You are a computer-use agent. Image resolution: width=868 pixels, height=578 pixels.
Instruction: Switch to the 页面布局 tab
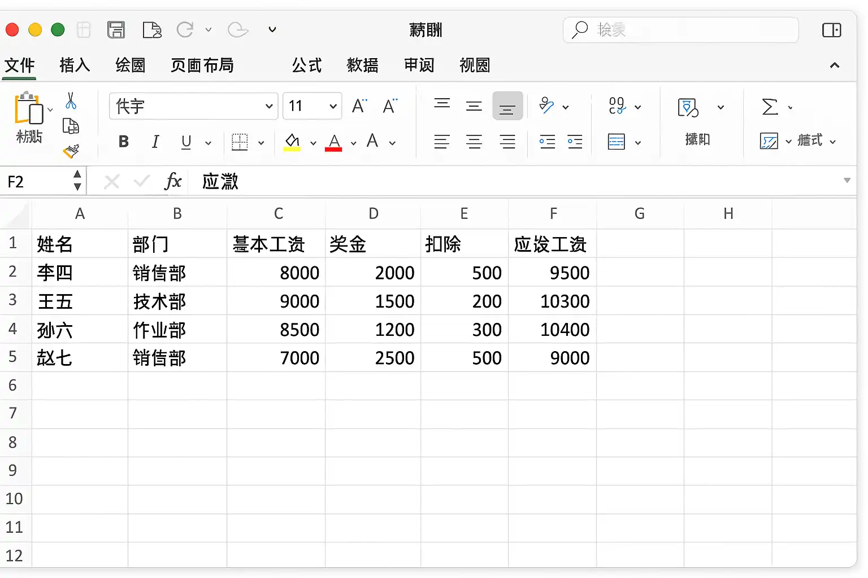(202, 65)
